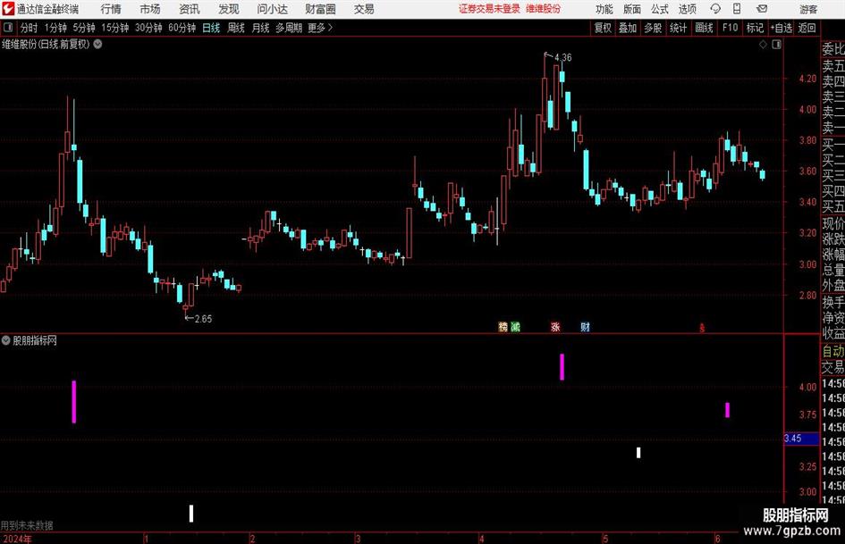Click the red 涨 marker on chart

click(555, 326)
